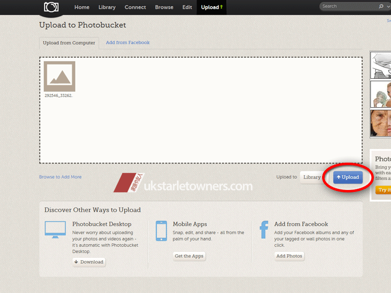Image resolution: width=391 pixels, height=293 pixels.
Task: Open the person holding money thumbnail
Action: pyautogui.click(x=381, y=94)
